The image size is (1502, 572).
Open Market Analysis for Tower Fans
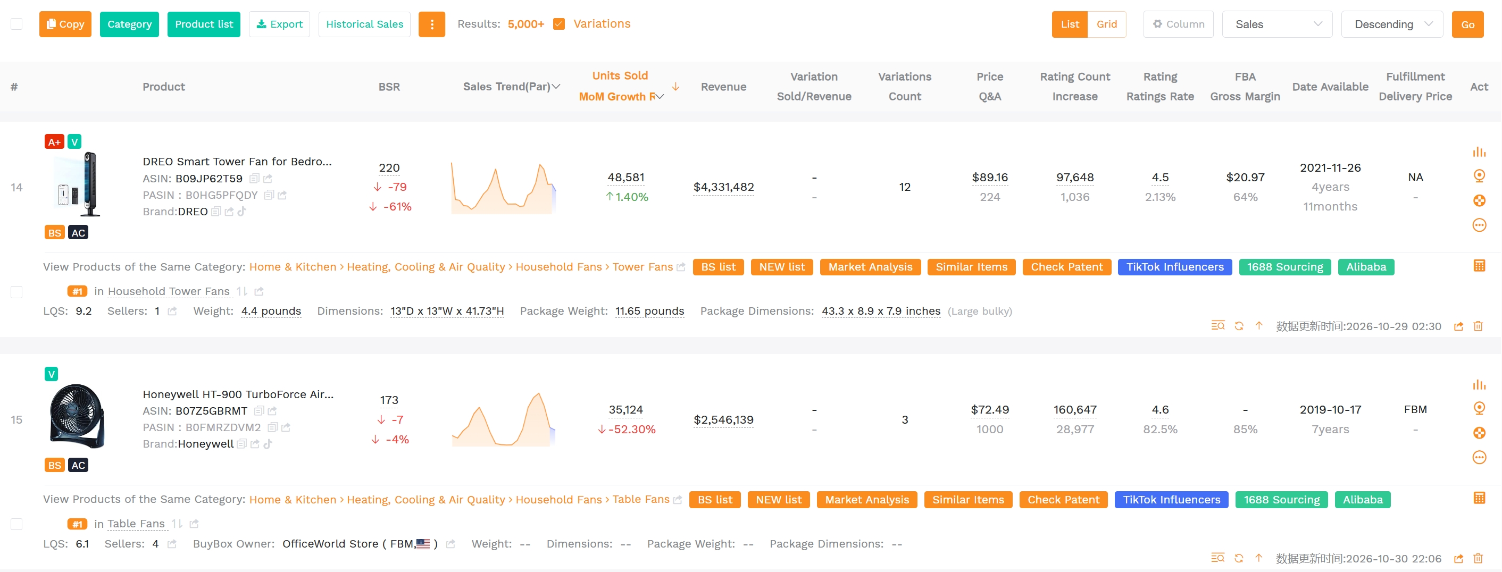tap(870, 267)
